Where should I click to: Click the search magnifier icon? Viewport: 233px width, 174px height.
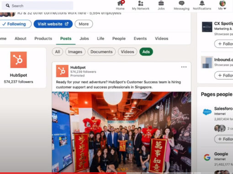pyautogui.click(x=8, y=5)
